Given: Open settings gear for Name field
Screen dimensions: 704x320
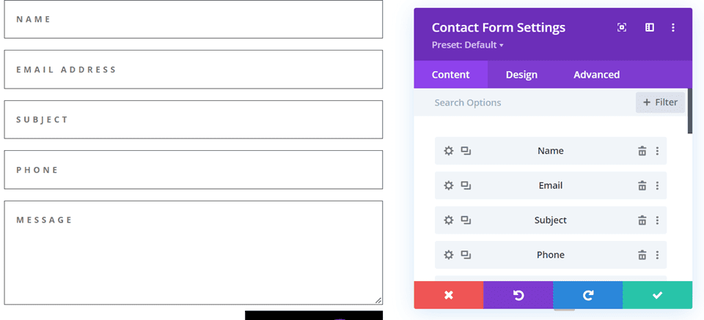Looking at the screenshot, I should tap(449, 151).
